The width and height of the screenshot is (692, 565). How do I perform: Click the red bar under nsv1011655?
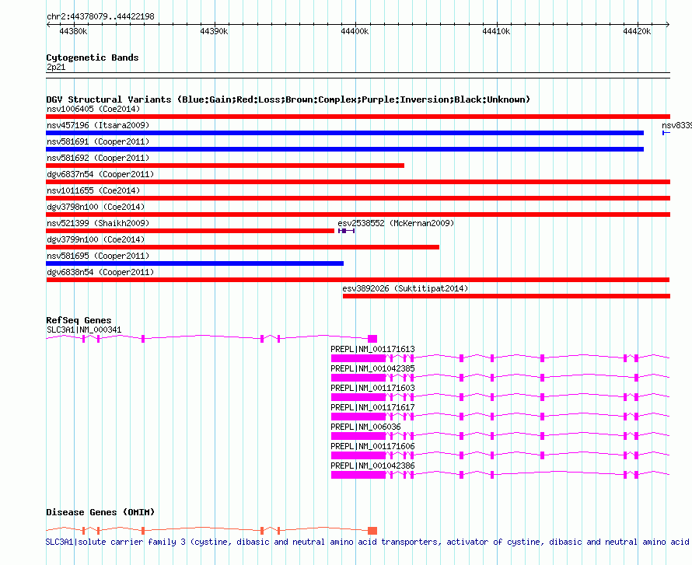[x=358, y=198]
